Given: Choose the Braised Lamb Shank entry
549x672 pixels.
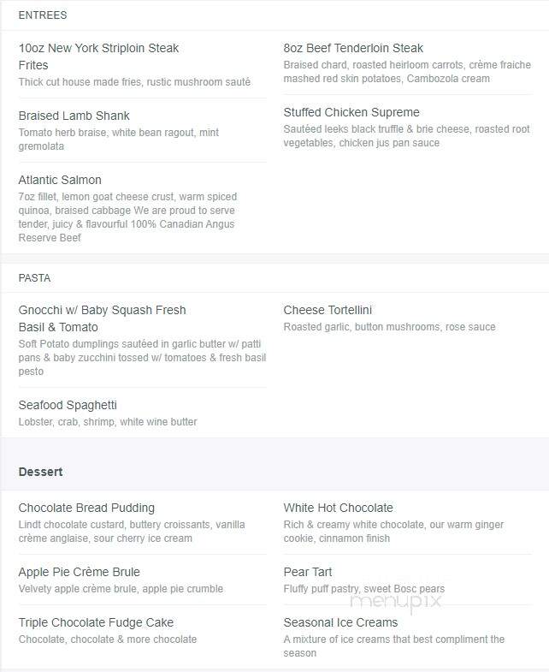Looking at the screenshot, I should click(x=74, y=116).
